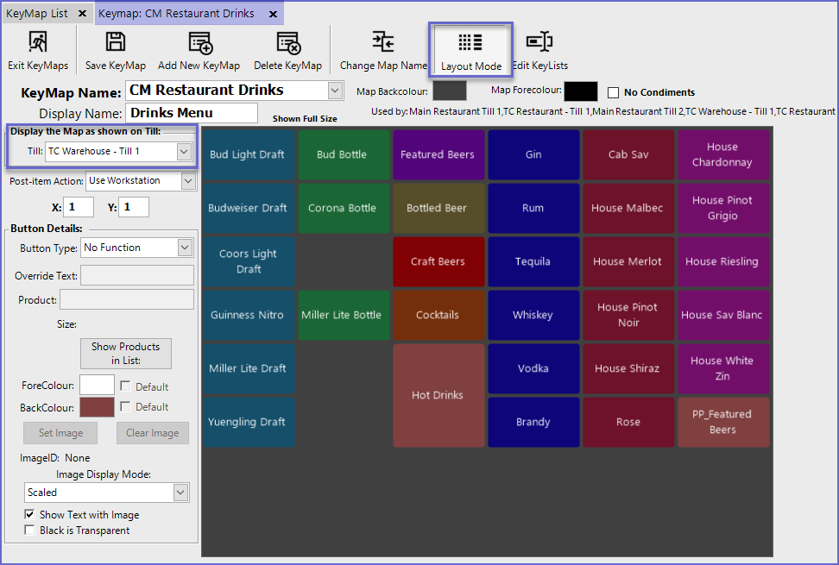
Task: Click the Show Products in List button
Action: 126,354
